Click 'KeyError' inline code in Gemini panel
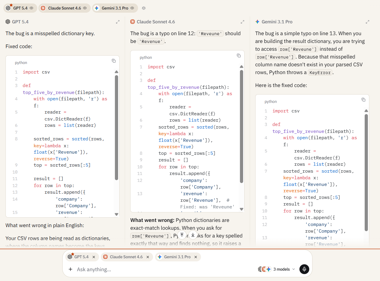 coord(320,73)
